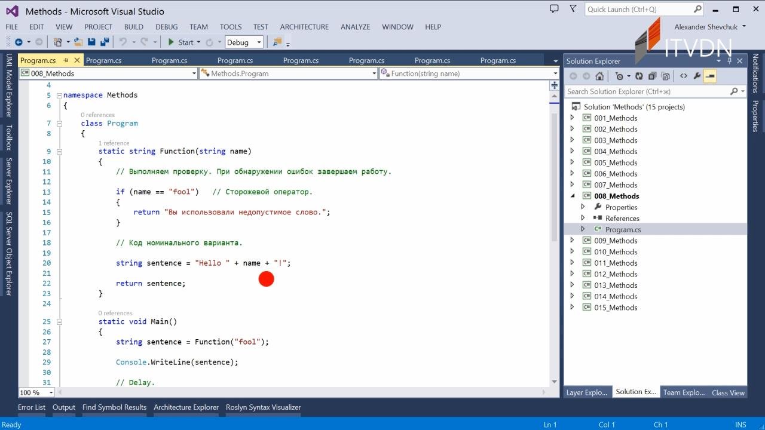The height and width of the screenshot is (430, 765).
Task: Click the Show All Files icon
Action: pos(665,76)
